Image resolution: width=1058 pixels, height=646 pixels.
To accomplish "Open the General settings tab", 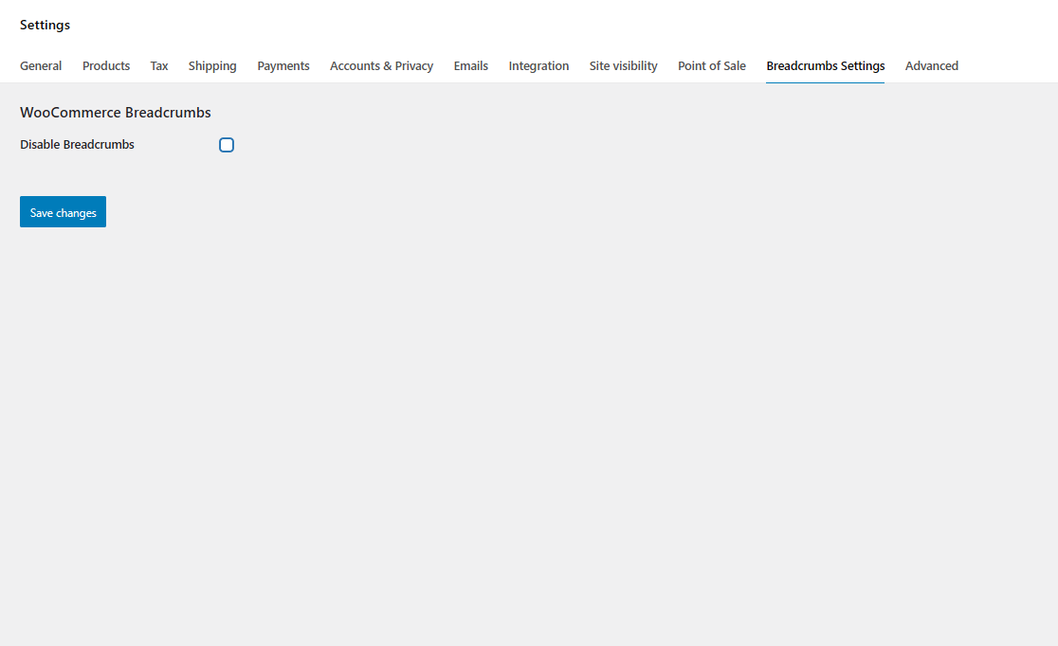I will 41,66.
